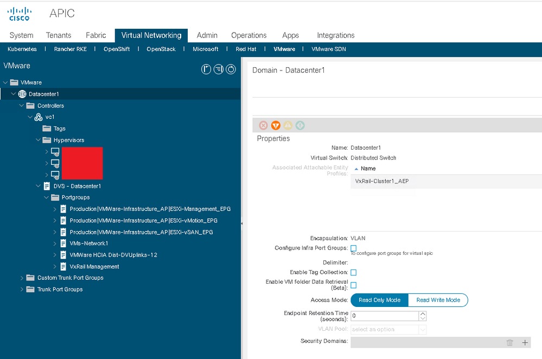Screen dimensions: 542x359
Task: Click the ESXi-vMotion_EPG portgroup icon
Action: [63, 221]
